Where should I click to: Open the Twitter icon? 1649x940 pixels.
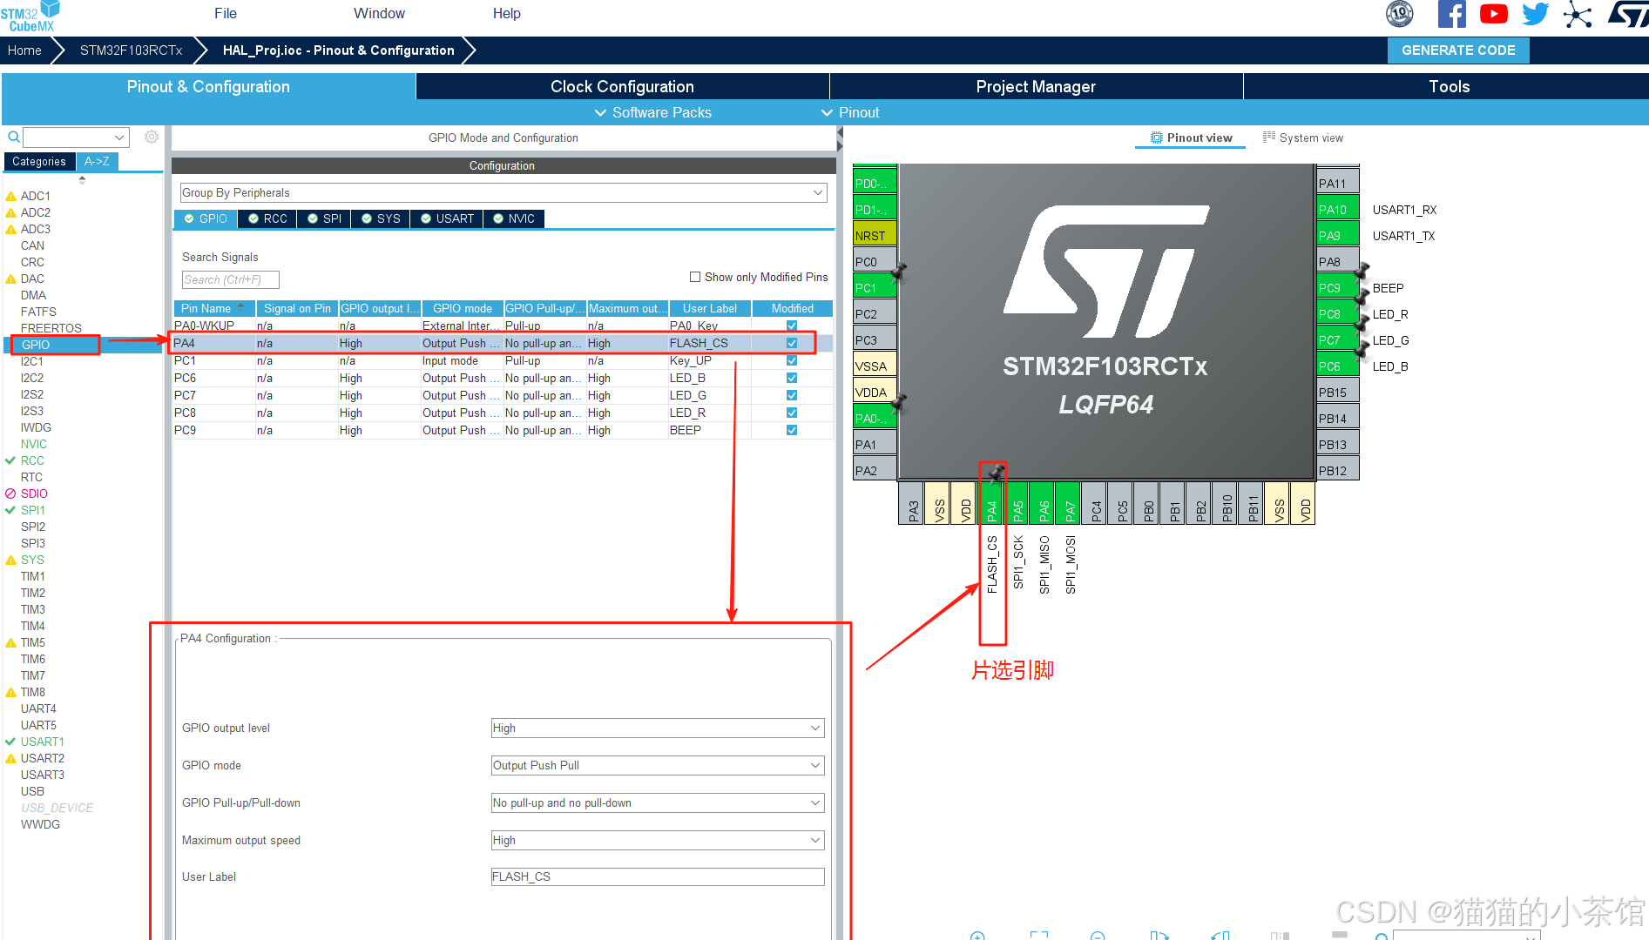1536,14
